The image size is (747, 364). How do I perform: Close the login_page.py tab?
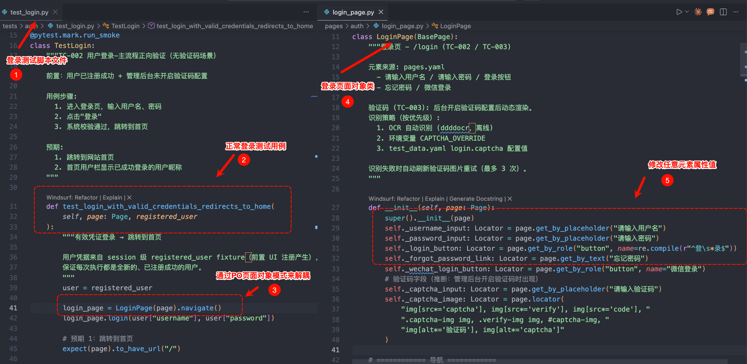coord(381,12)
